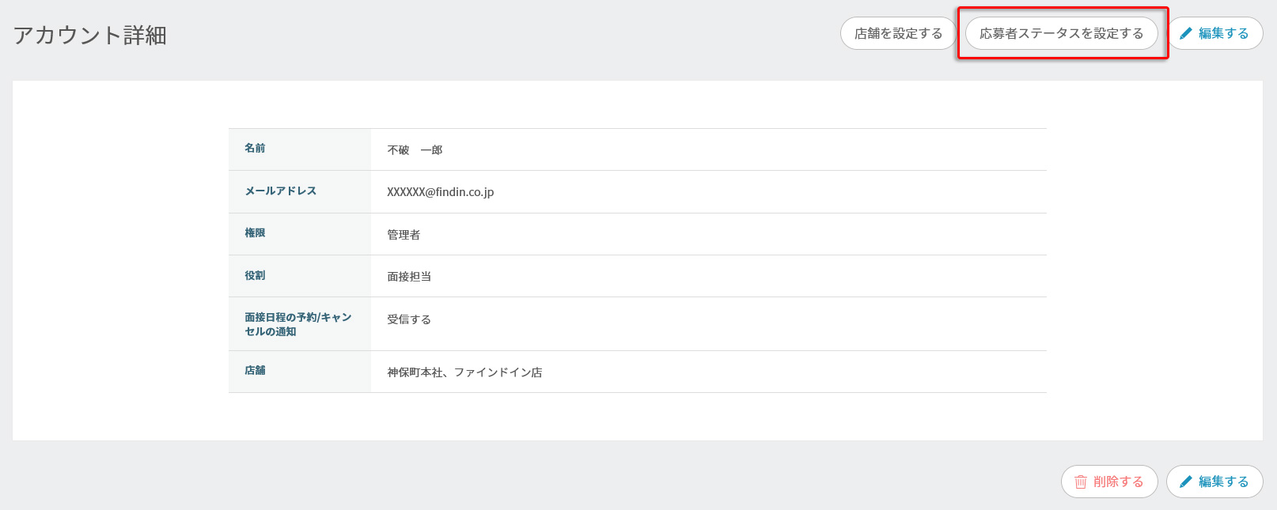Click the 権限 row label
This screenshot has height=510, width=1277.
[x=255, y=233]
